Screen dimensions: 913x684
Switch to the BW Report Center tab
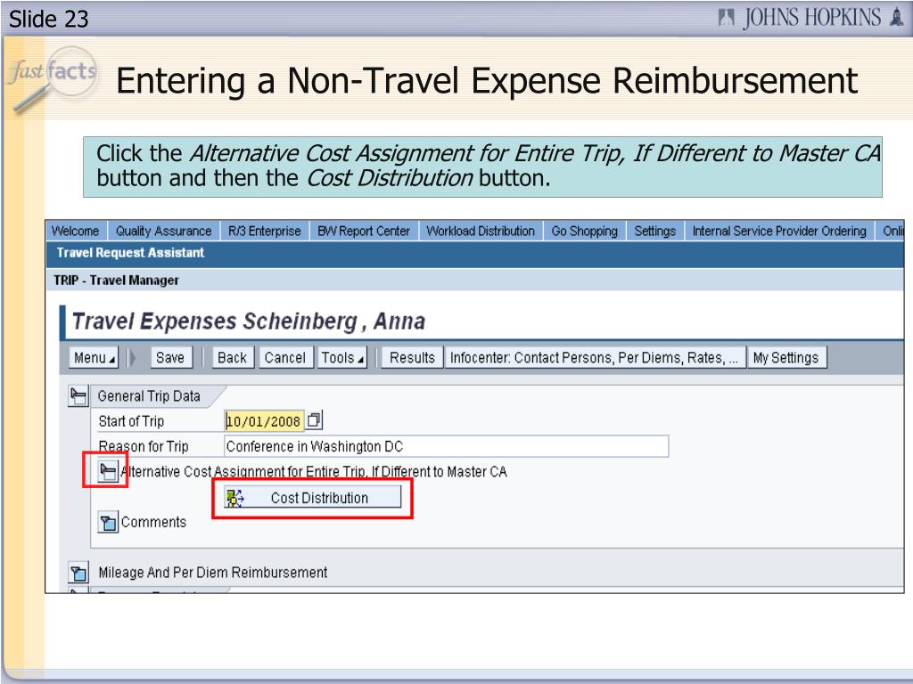click(x=364, y=231)
